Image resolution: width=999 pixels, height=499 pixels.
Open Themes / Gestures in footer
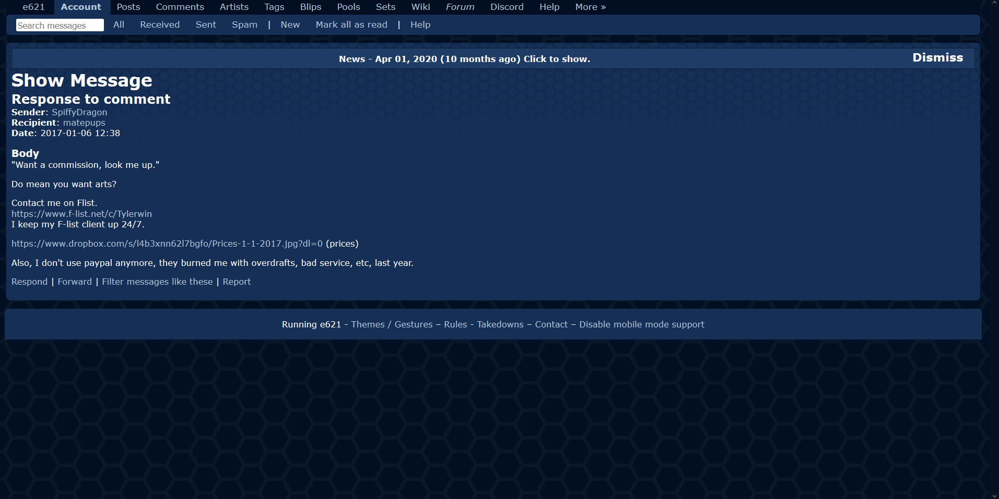[392, 324]
